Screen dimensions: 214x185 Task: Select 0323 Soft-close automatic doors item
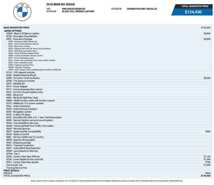click(x=23, y=51)
